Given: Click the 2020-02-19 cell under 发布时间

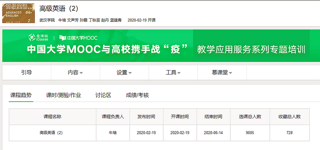Looking at the screenshot, I should [146, 133].
